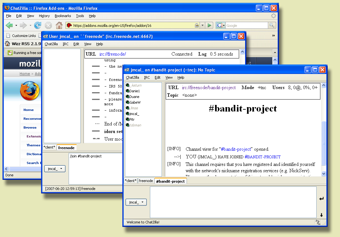
Task: Click irc://freenode/bandit-project URL link
Action: [209, 88]
